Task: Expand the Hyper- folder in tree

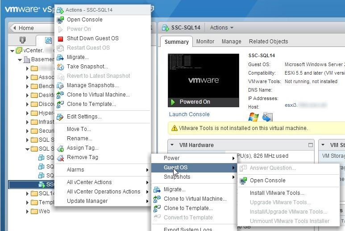Action: point(27,113)
